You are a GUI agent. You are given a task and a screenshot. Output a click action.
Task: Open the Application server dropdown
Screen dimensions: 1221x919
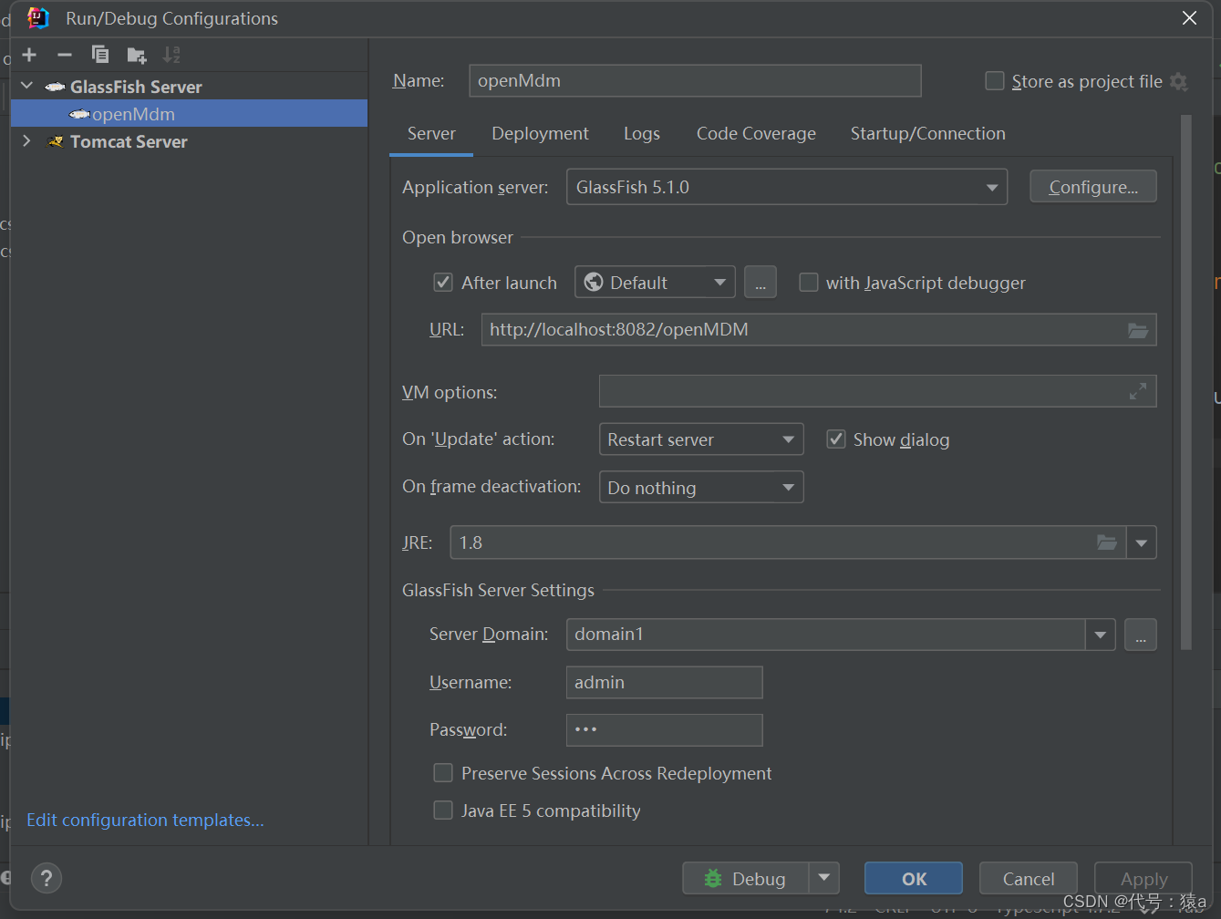[786, 187]
